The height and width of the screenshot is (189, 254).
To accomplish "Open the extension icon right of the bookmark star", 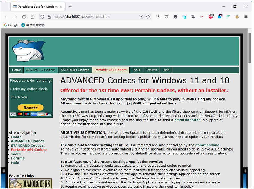I will coord(157,17).
